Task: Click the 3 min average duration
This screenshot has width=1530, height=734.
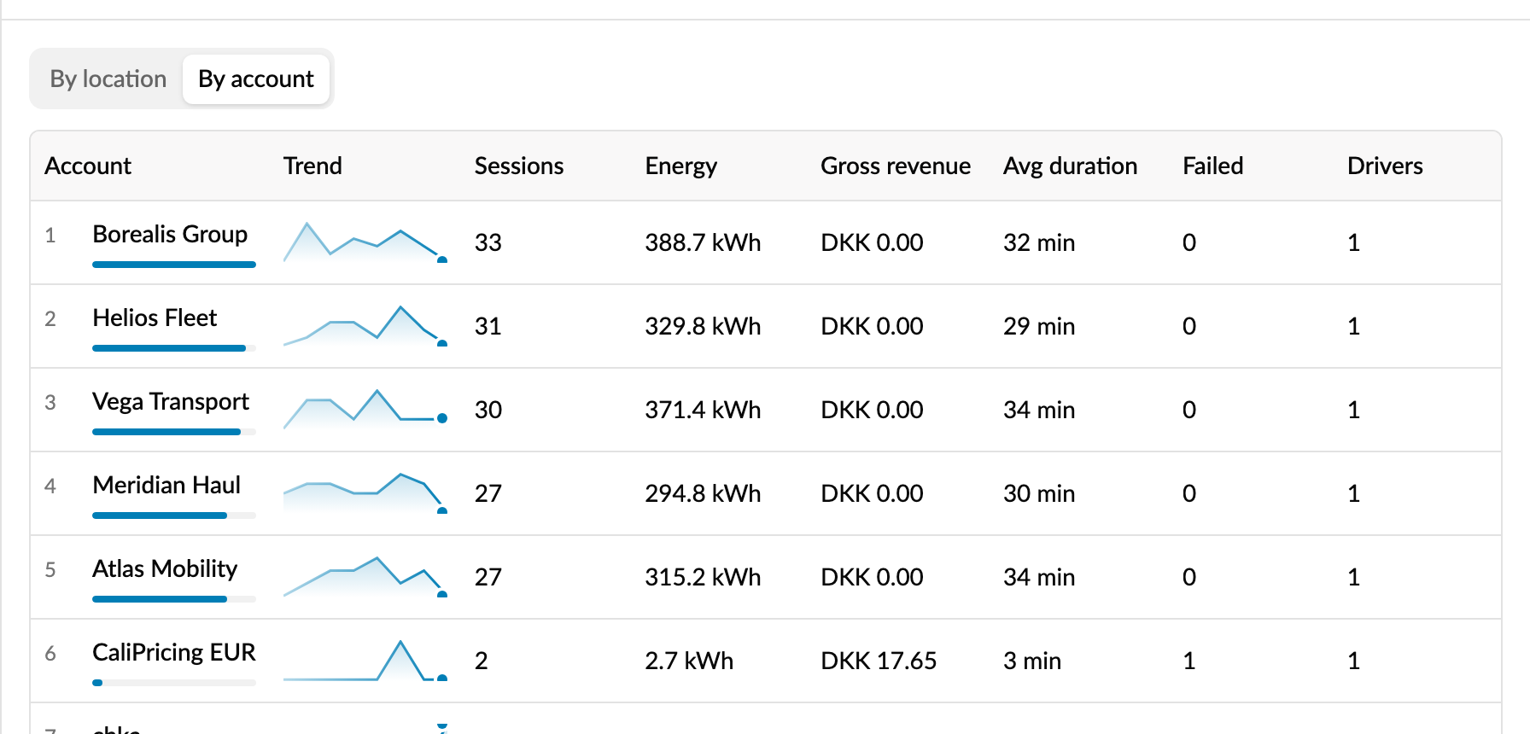Action: tap(1032, 661)
